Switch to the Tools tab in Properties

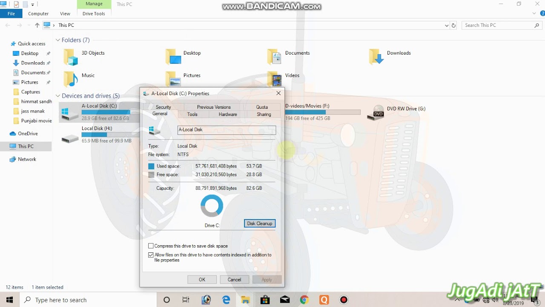[x=192, y=114]
